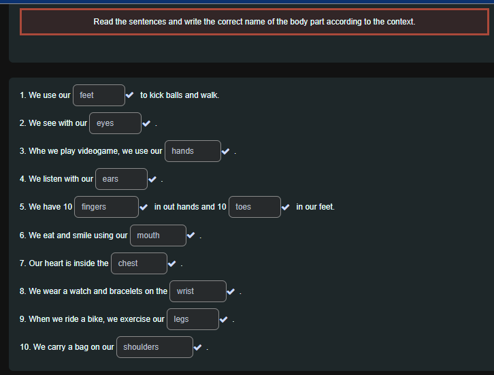Screen dimensions: 494x375
Task: Click the checkmark after the 'legs' field
Action: pos(224,319)
